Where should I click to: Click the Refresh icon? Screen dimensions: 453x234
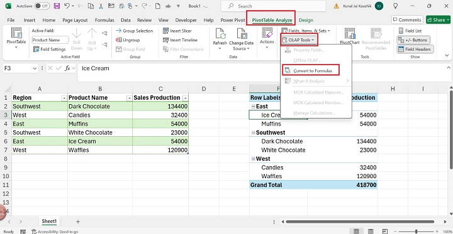click(x=220, y=34)
